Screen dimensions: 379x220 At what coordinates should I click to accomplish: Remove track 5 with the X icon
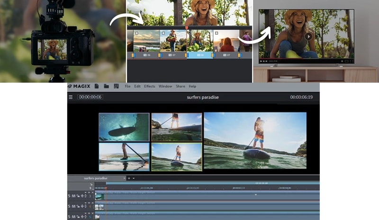[92, 213]
